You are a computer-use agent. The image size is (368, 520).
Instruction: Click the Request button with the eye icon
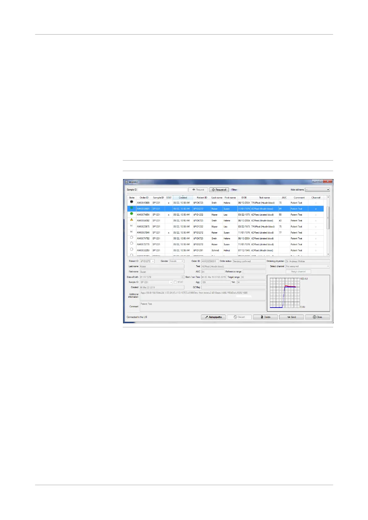[198, 190]
